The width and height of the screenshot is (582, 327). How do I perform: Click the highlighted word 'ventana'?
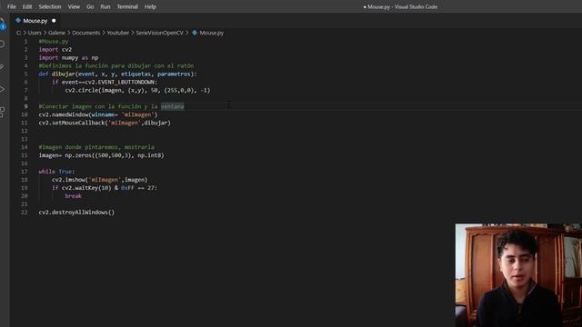pyautogui.click(x=172, y=106)
